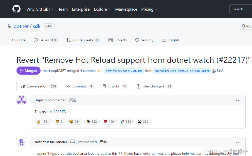The height and width of the screenshot is (156, 252).
Task: Switch to the Code tab
Action: [19, 40]
